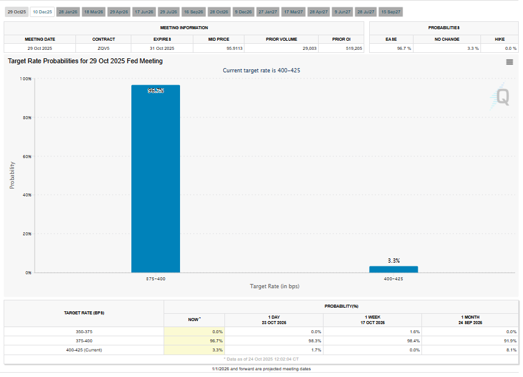Select the 9 Dec26 meeting tab
Viewport: 523px width, 377px height.
click(x=244, y=12)
